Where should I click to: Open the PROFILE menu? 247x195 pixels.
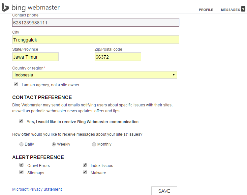[x=206, y=10]
